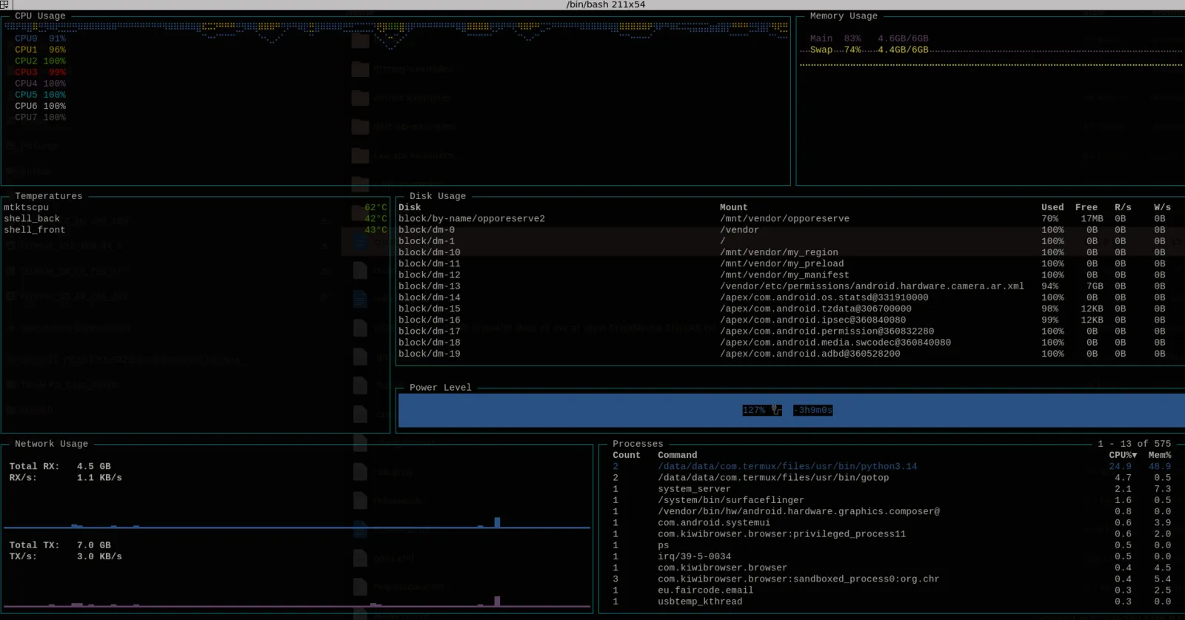Click the Mount column header in Disk Usage
Screen dimensions: 1185x620
[x=733, y=207]
